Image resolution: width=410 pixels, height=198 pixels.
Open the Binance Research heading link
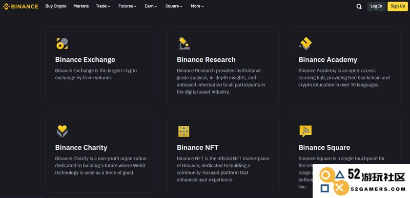tap(206, 60)
